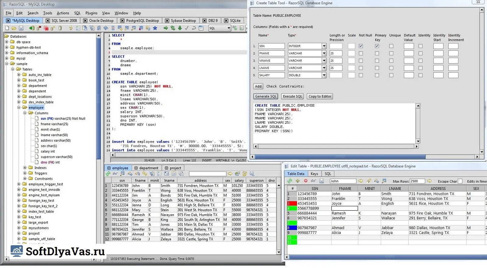
Task: Click the checkmark commit icon in main toolbar
Action: (x=187, y=28)
